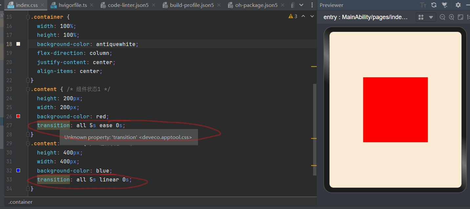Screen dimensions: 470x209
Task: Collapse the .container rule at line 15
Action: pos(28,17)
